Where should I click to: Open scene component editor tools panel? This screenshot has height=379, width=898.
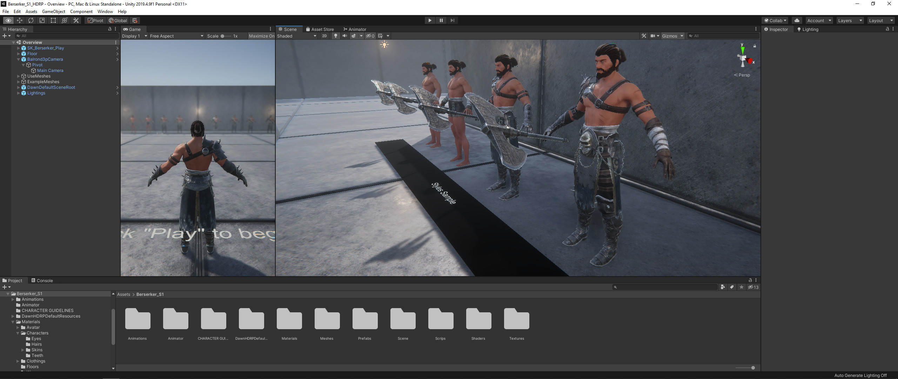click(x=644, y=36)
